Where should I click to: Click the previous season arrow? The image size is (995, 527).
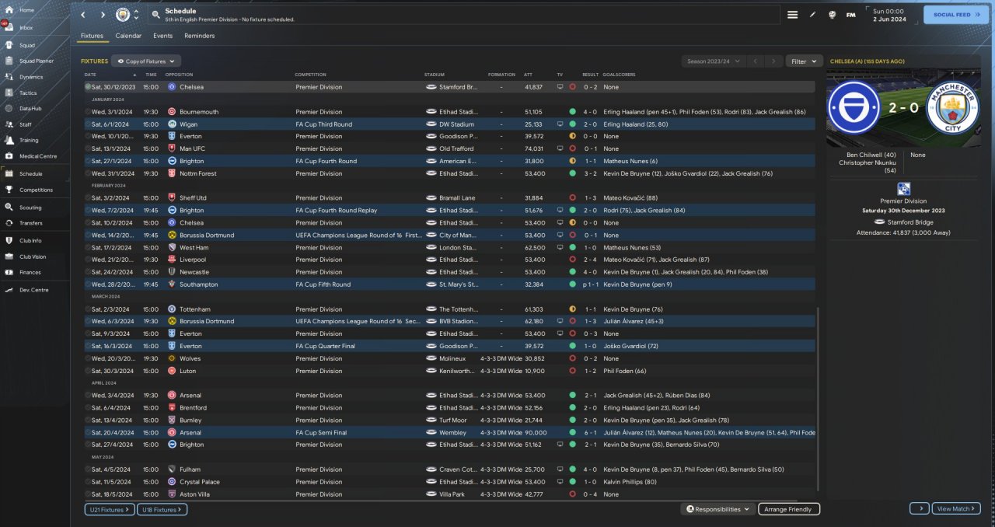tap(754, 61)
